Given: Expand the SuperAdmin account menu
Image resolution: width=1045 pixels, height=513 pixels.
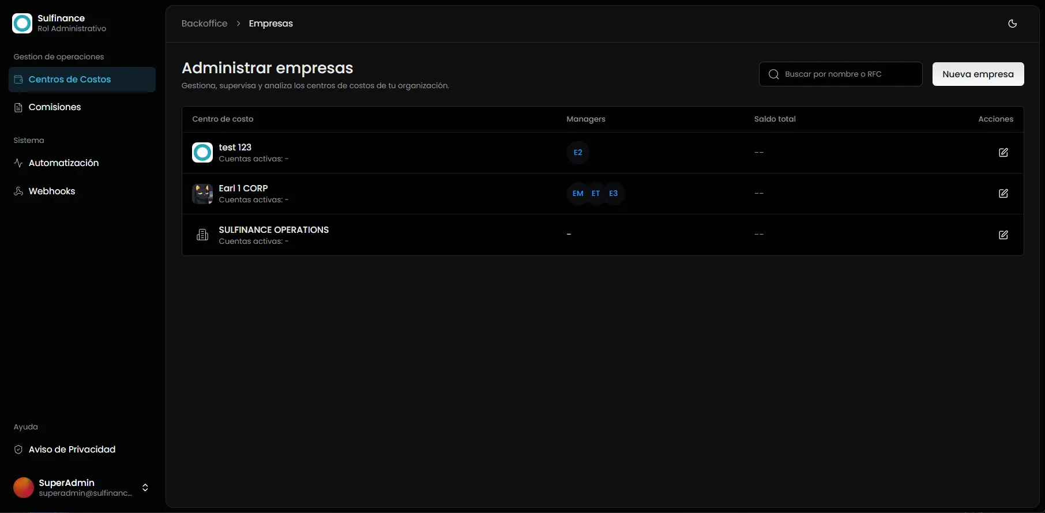Looking at the screenshot, I should pyautogui.click(x=145, y=488).
